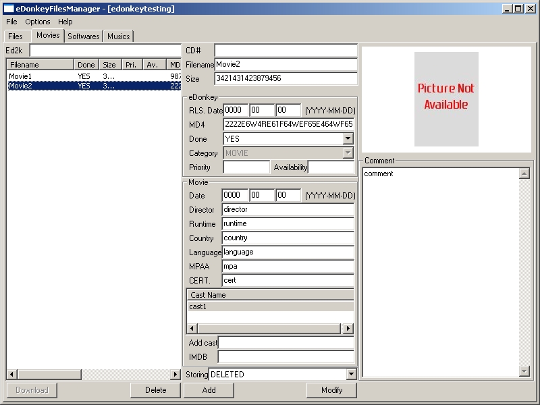Switch to the Softwares tab

(83, 36)
